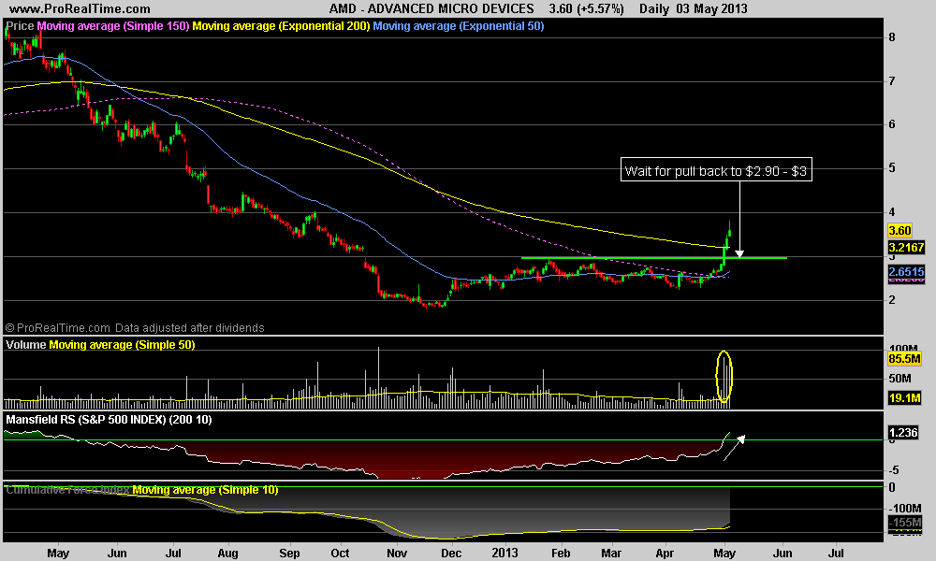Click the blue 2.6515 EMA 50 value tag
Image resolution: width=936 pixels, height=561 pixels.
coord(906,272)
